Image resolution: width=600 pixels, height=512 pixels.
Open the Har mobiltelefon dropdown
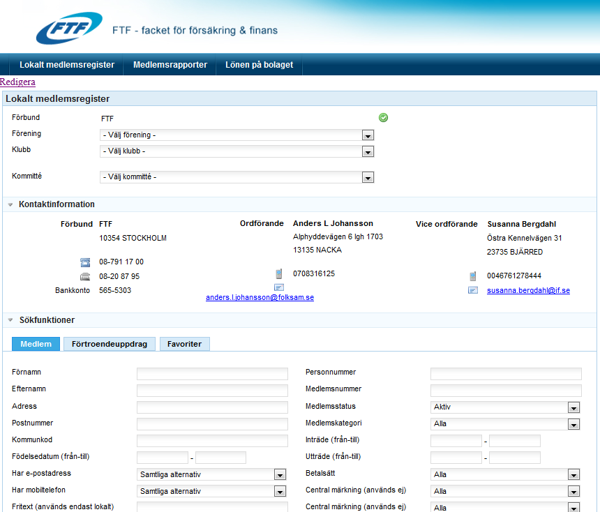click(x=211, y=491)
